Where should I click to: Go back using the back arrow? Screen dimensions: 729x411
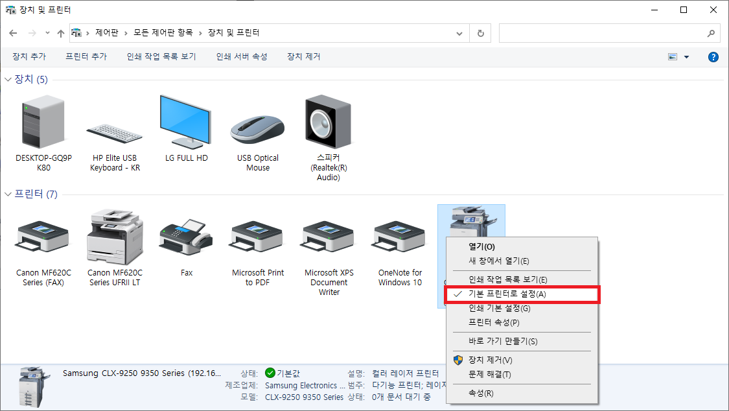(13, 33)
